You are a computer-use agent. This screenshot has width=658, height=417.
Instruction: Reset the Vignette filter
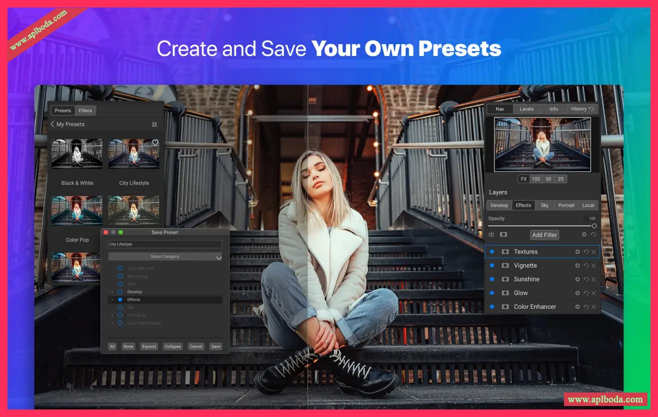click(586, 266)
